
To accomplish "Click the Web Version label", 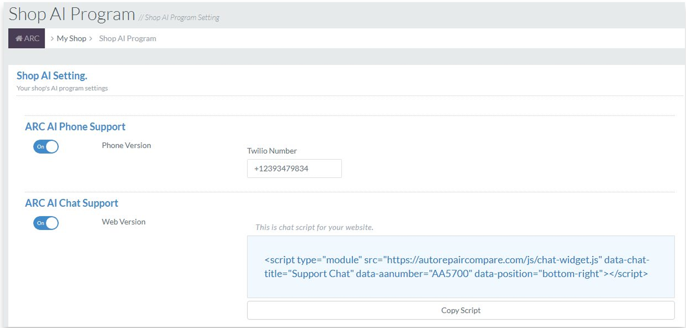I will [x=123, y=222].
